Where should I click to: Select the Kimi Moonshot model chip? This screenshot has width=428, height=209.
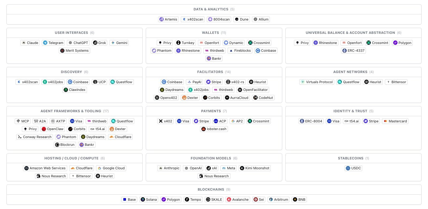255,168
